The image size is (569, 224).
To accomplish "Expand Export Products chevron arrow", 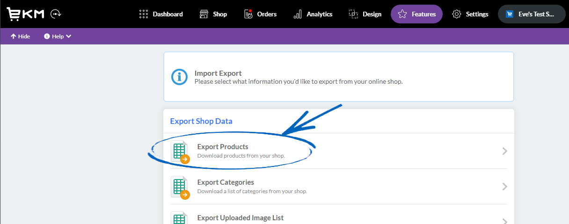I will pyautogui.click(x=504, y=151).
